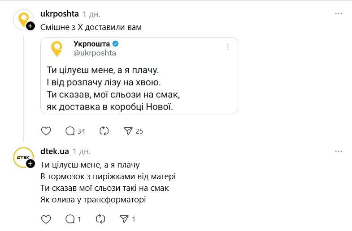352x231 pixels.
Task: Like the dtek.ua reply
Action: (x=46, y=219)
